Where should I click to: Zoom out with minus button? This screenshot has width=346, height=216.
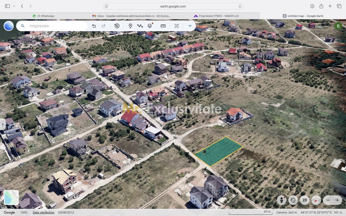point(328,200)
